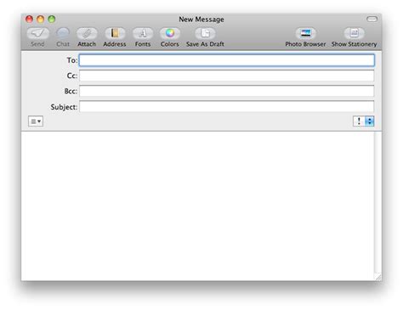This screenshot has width=403, height=310.
Task: Open the header fields customize dropdown
Action: 36,121
